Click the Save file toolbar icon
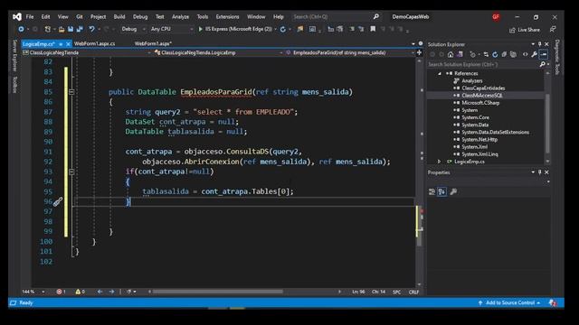This screenshot has height=325, width=579. 71,29
